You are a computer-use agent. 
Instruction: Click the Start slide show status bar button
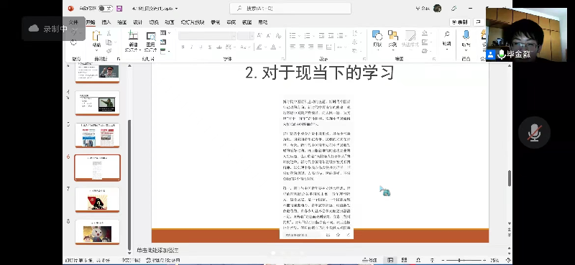[432, 260]
